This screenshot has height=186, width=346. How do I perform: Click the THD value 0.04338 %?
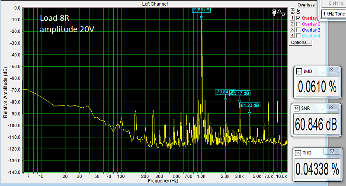[x=317, y=169]
